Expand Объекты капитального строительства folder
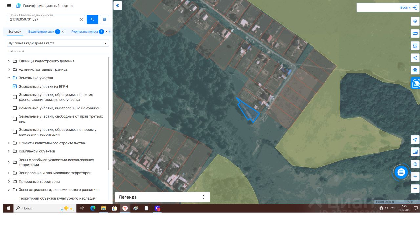This screenshot has width=420, height=236. 9,143
